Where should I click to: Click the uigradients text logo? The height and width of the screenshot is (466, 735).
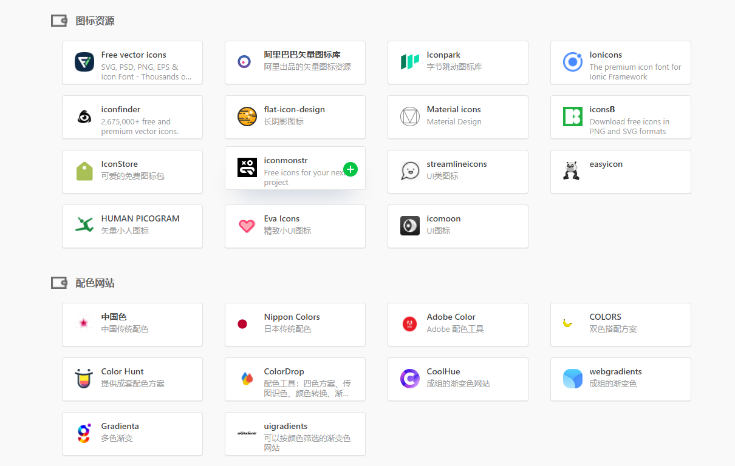[x=247, y=433]
